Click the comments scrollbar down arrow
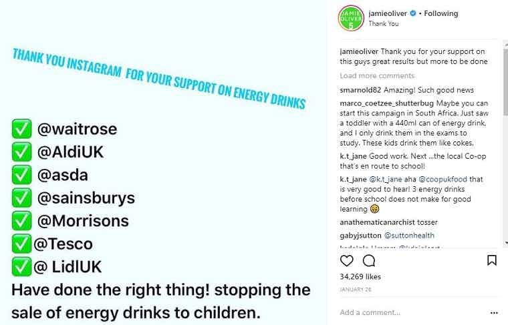The height and width of the screenshot is (325, 508). tap(505, 243)
